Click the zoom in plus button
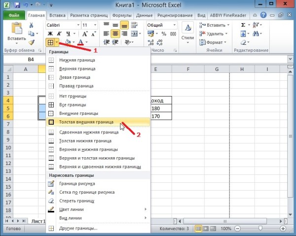 [283, 229]
